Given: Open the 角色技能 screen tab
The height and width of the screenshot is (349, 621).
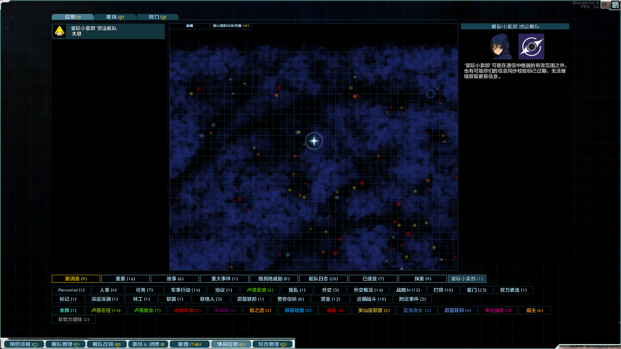Looking at the screenshot, I should pyautogui.click(x=24, y=344).
